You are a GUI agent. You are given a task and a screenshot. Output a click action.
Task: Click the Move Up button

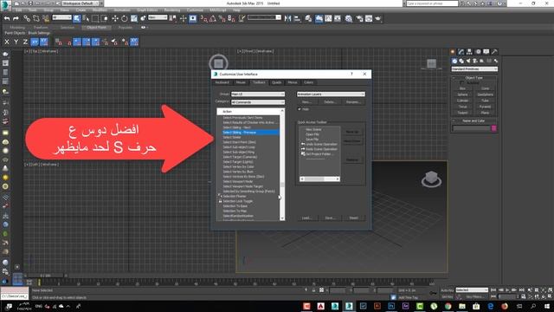click(x=352, y=132)
